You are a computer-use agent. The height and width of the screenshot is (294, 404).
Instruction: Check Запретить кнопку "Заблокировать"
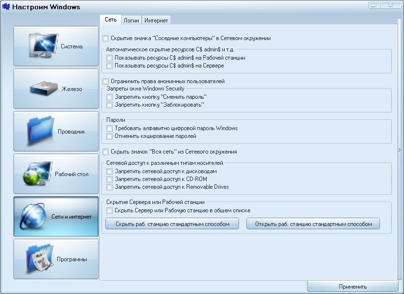[109, 105]
